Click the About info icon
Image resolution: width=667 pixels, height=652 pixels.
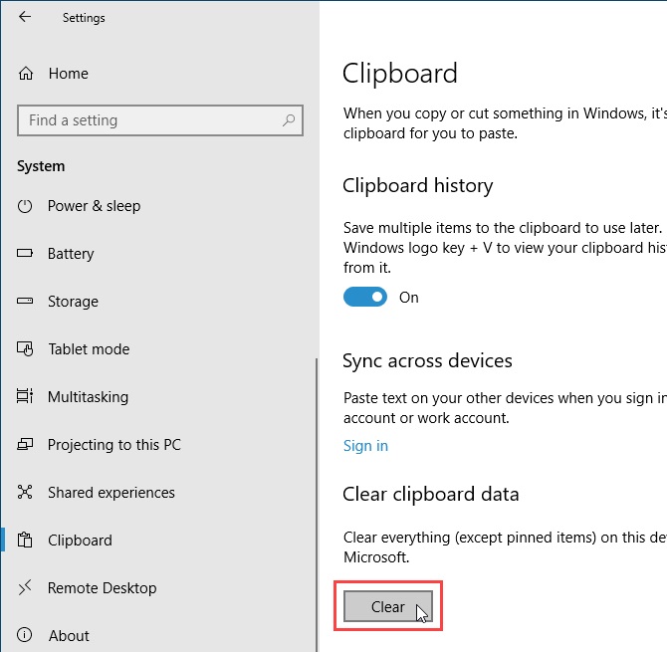click(25, 635)
